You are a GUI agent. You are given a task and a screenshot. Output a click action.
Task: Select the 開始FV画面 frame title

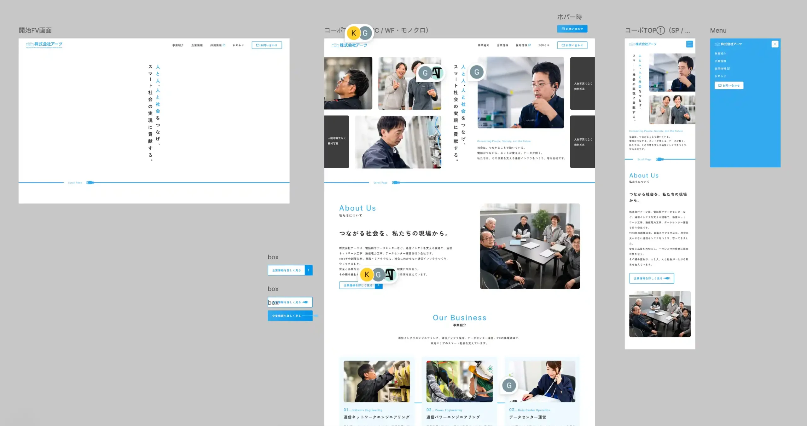[x=35, y=30]
